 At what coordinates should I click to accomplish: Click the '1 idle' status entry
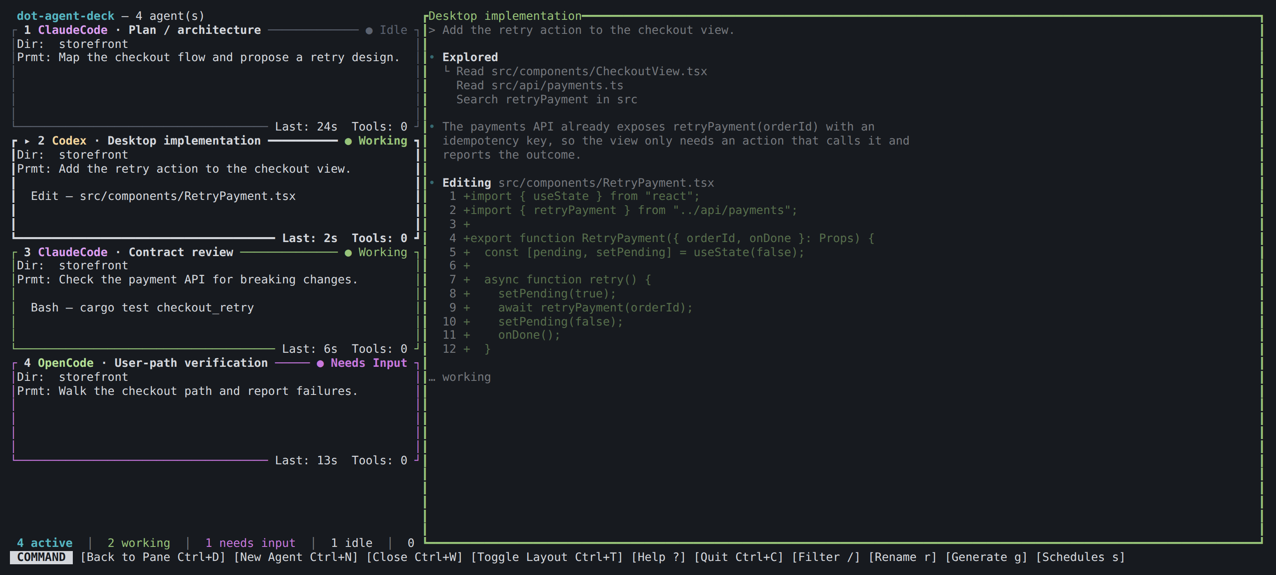[351, 543]
